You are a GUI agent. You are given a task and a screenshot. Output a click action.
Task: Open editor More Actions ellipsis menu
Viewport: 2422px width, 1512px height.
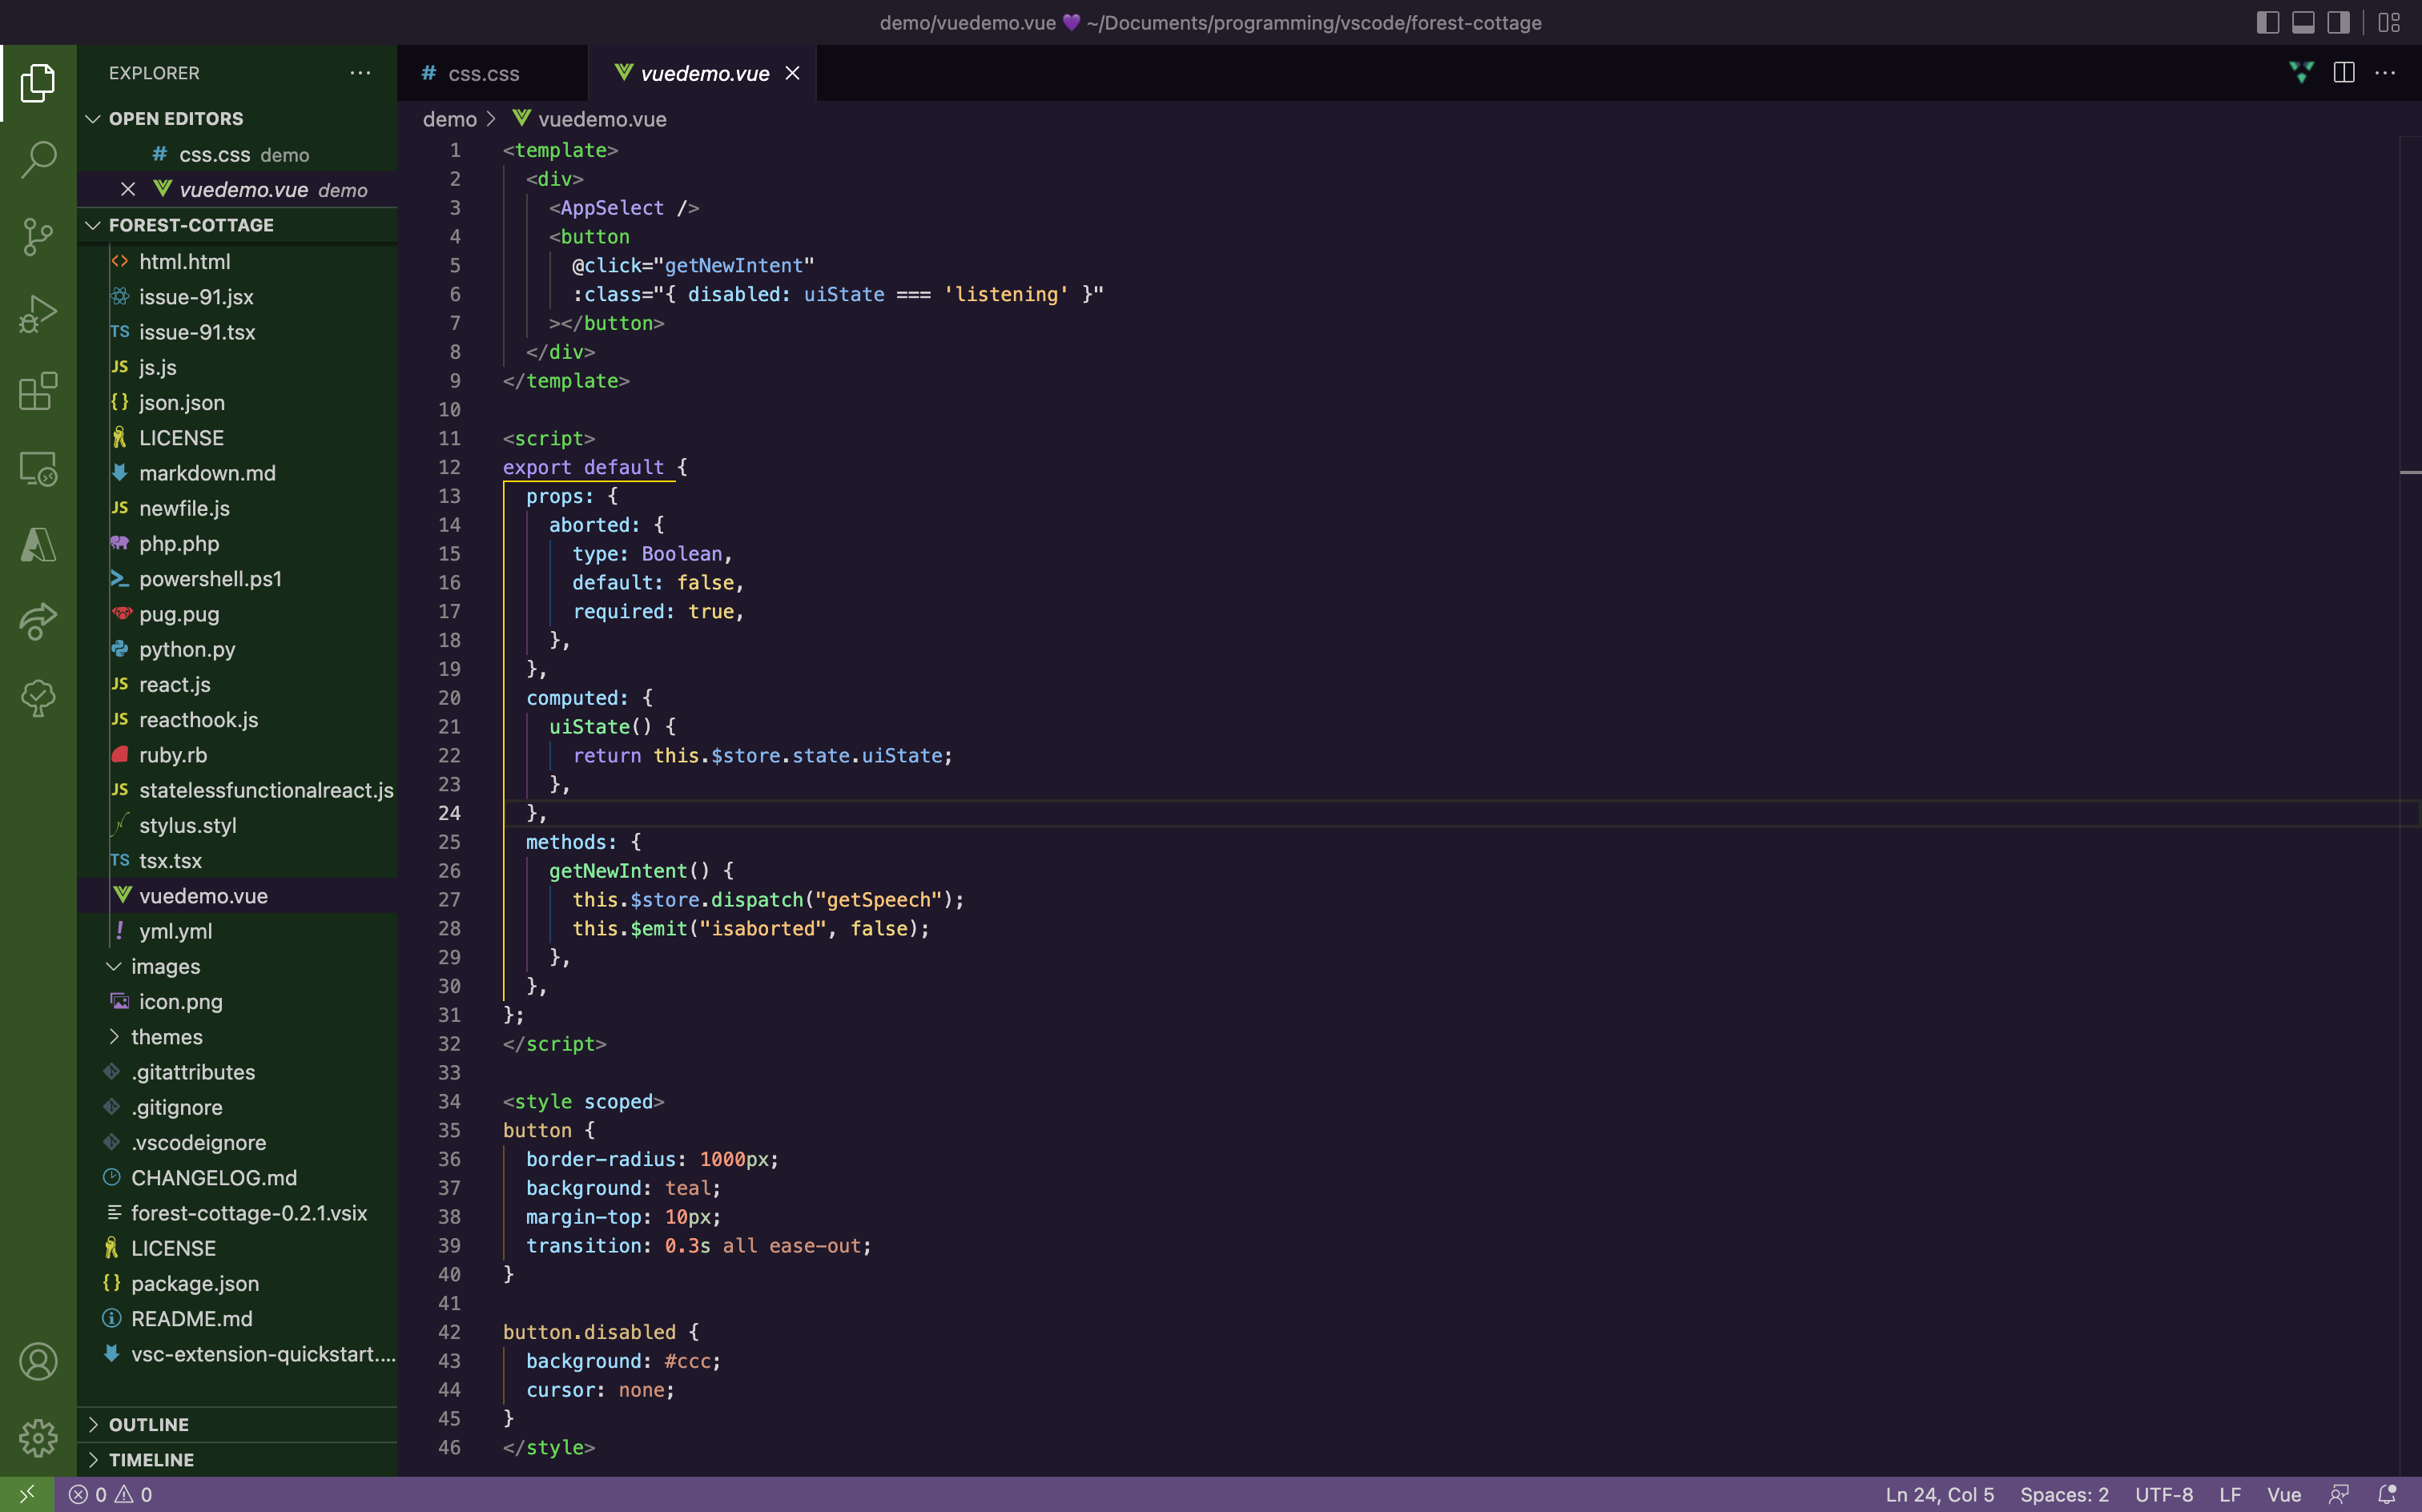(2386, 73)
